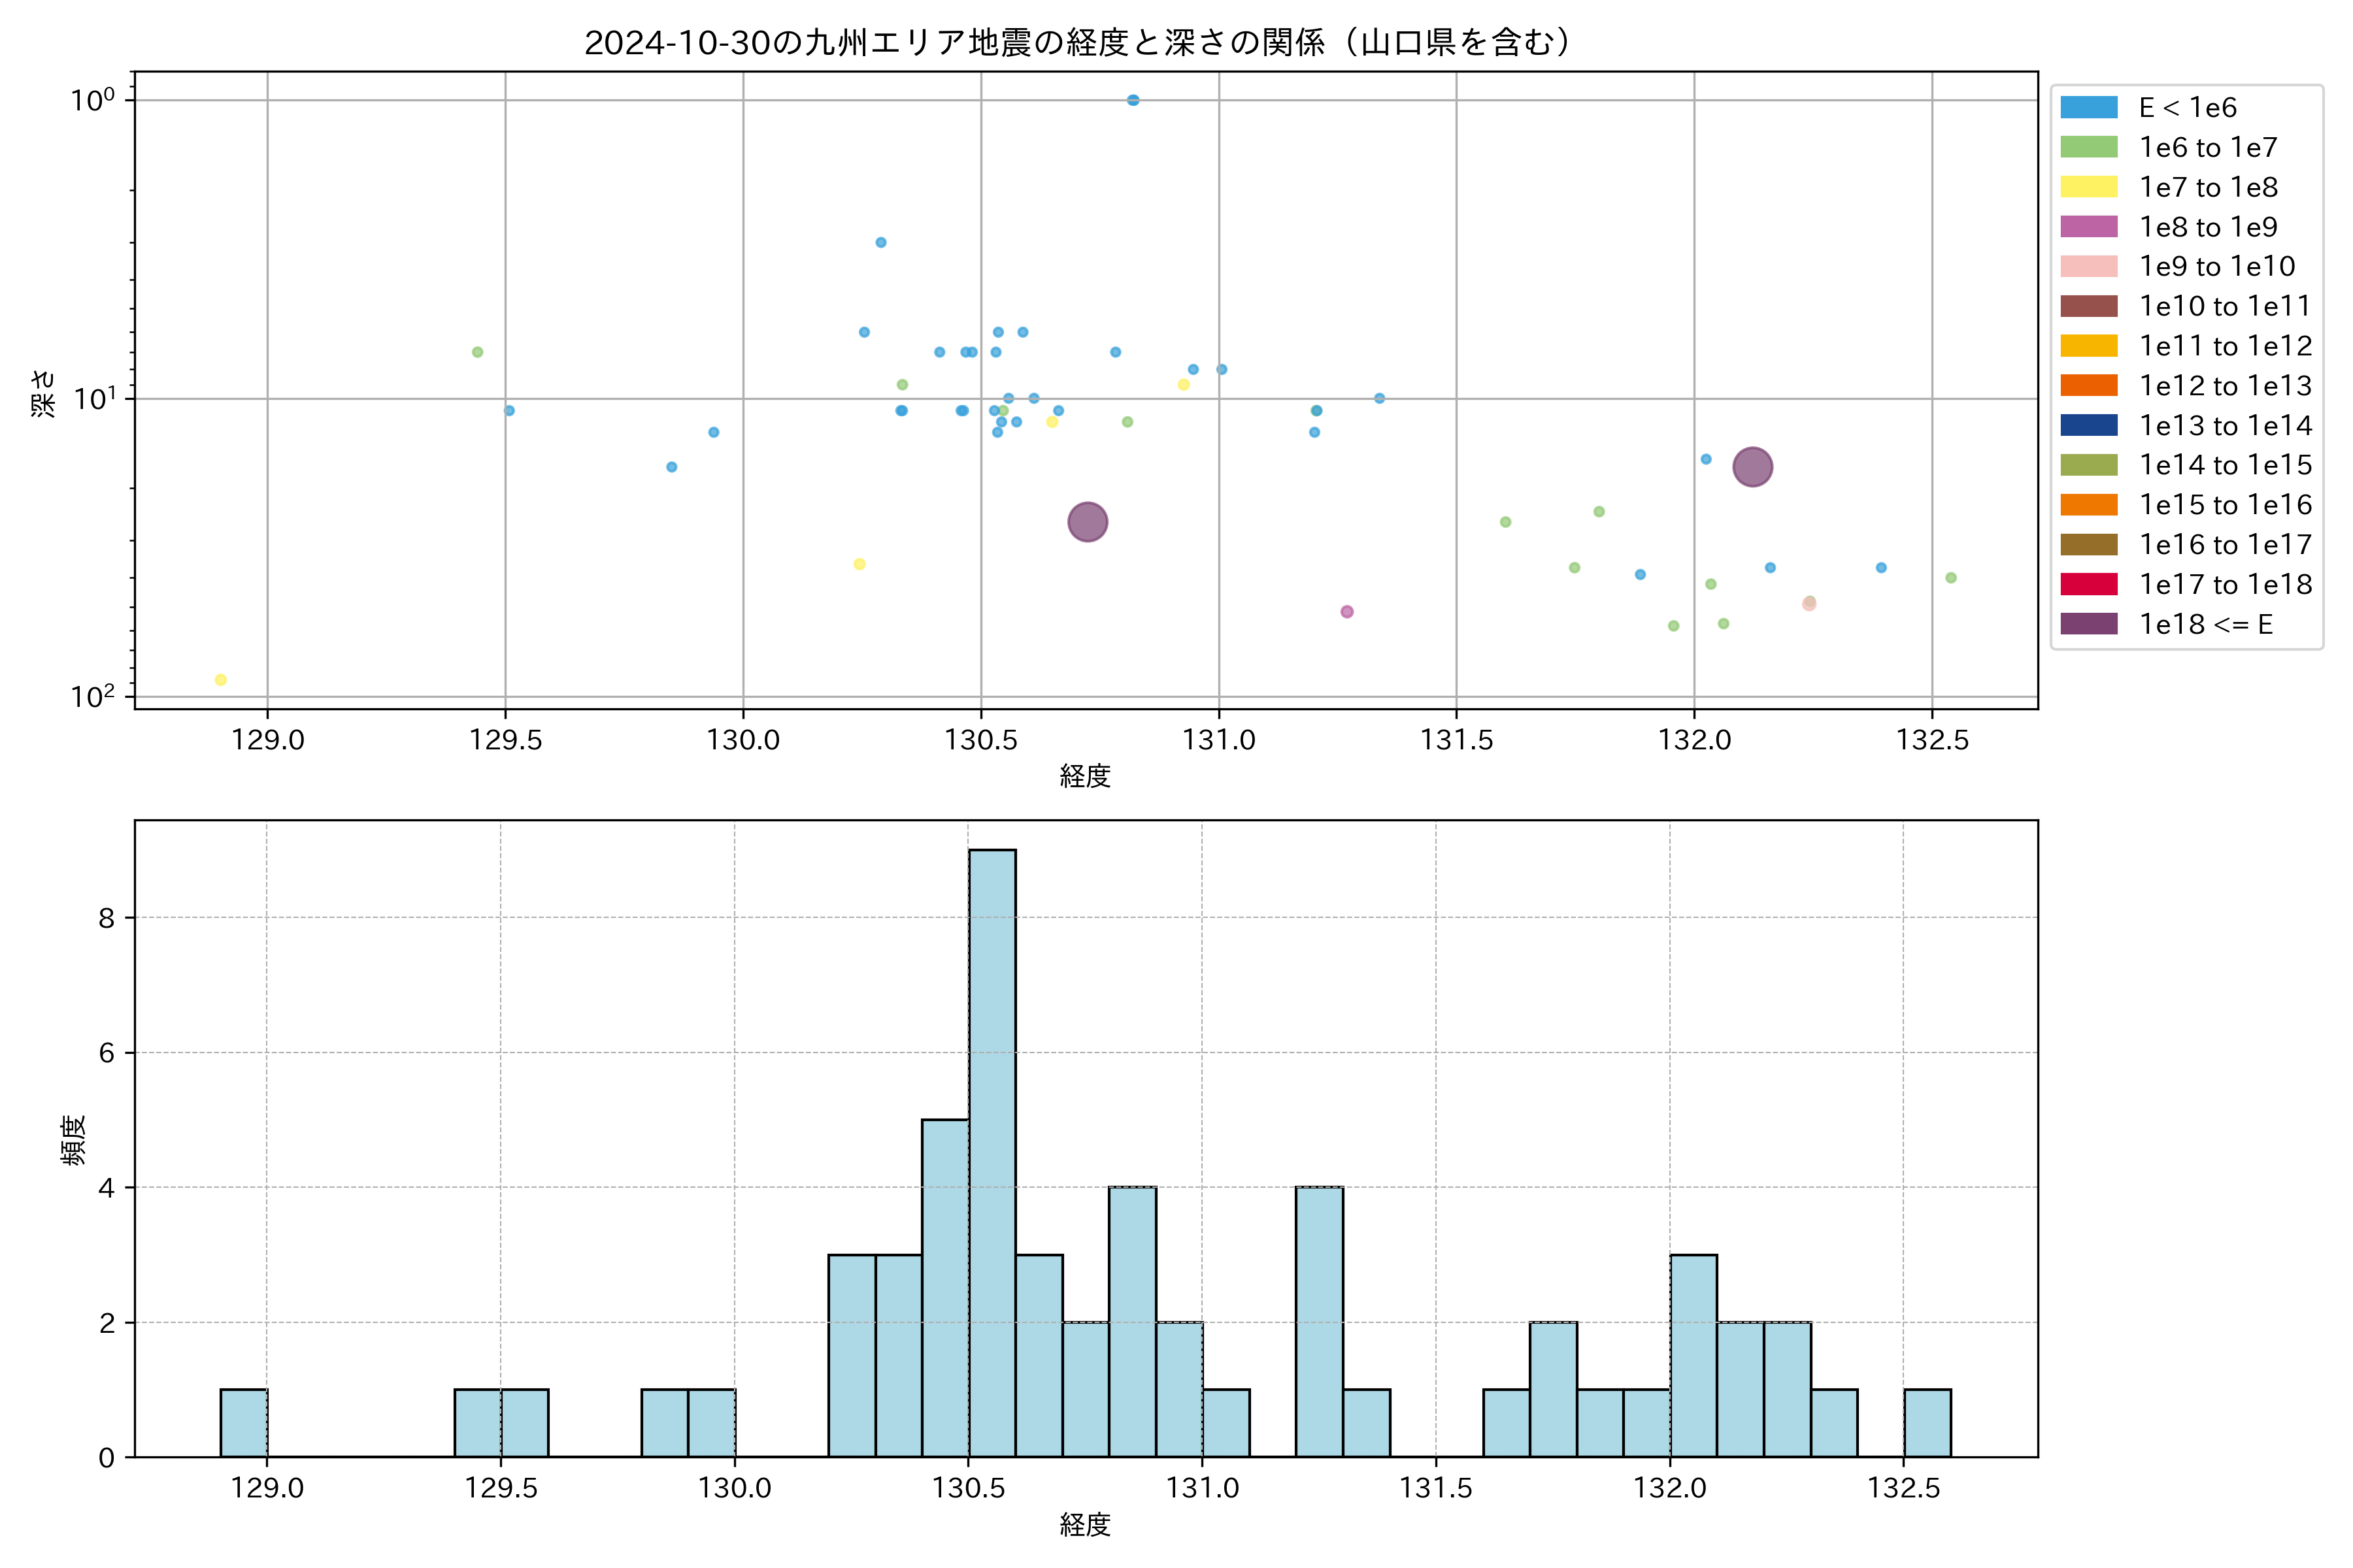Screen dimensions: 2353x1568
Task: Click the rightmost histogram bar near 132.5
Action: [1927, 1423]
